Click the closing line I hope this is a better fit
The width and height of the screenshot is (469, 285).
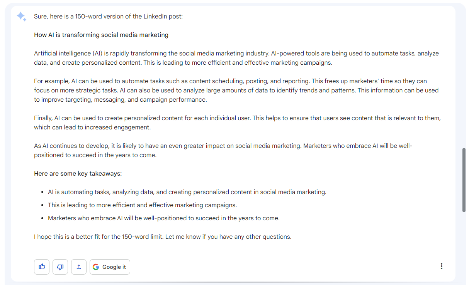click(163, 237)
